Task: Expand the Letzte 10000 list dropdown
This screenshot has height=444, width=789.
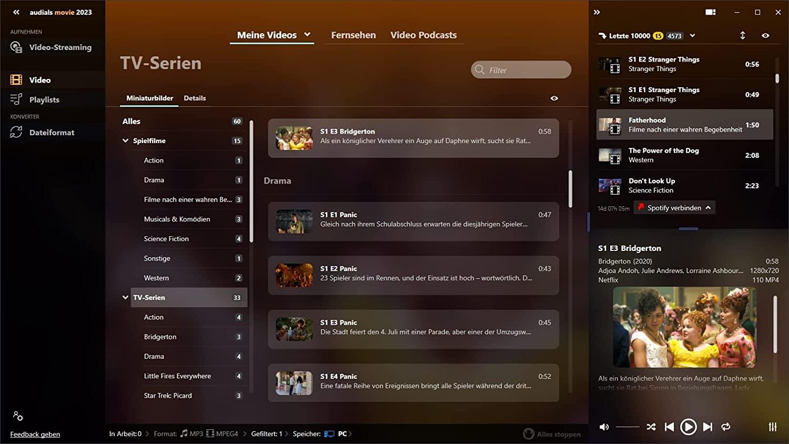Action: coord(692,36)
